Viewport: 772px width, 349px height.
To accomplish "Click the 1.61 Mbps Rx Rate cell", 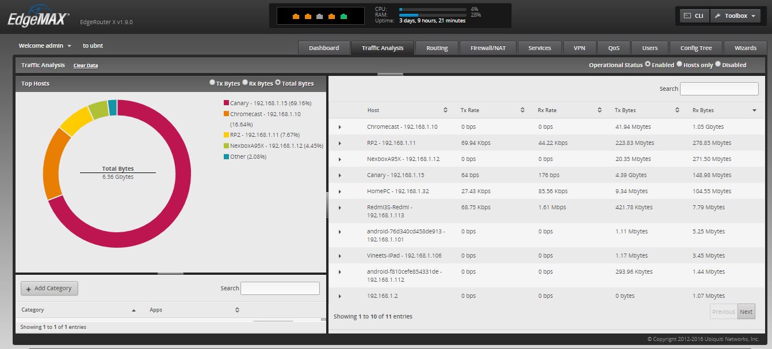I will (x=552, y=207).
